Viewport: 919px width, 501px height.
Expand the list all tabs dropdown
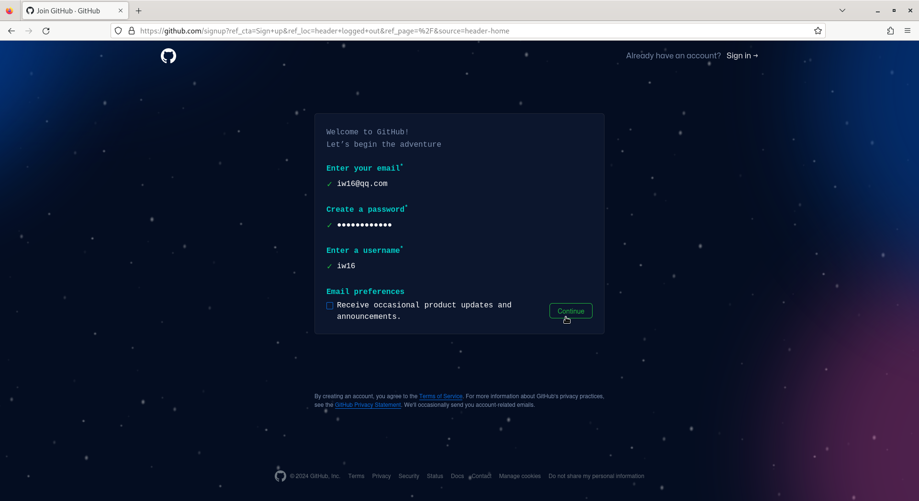pyautogui.click(x=842, y=11)
